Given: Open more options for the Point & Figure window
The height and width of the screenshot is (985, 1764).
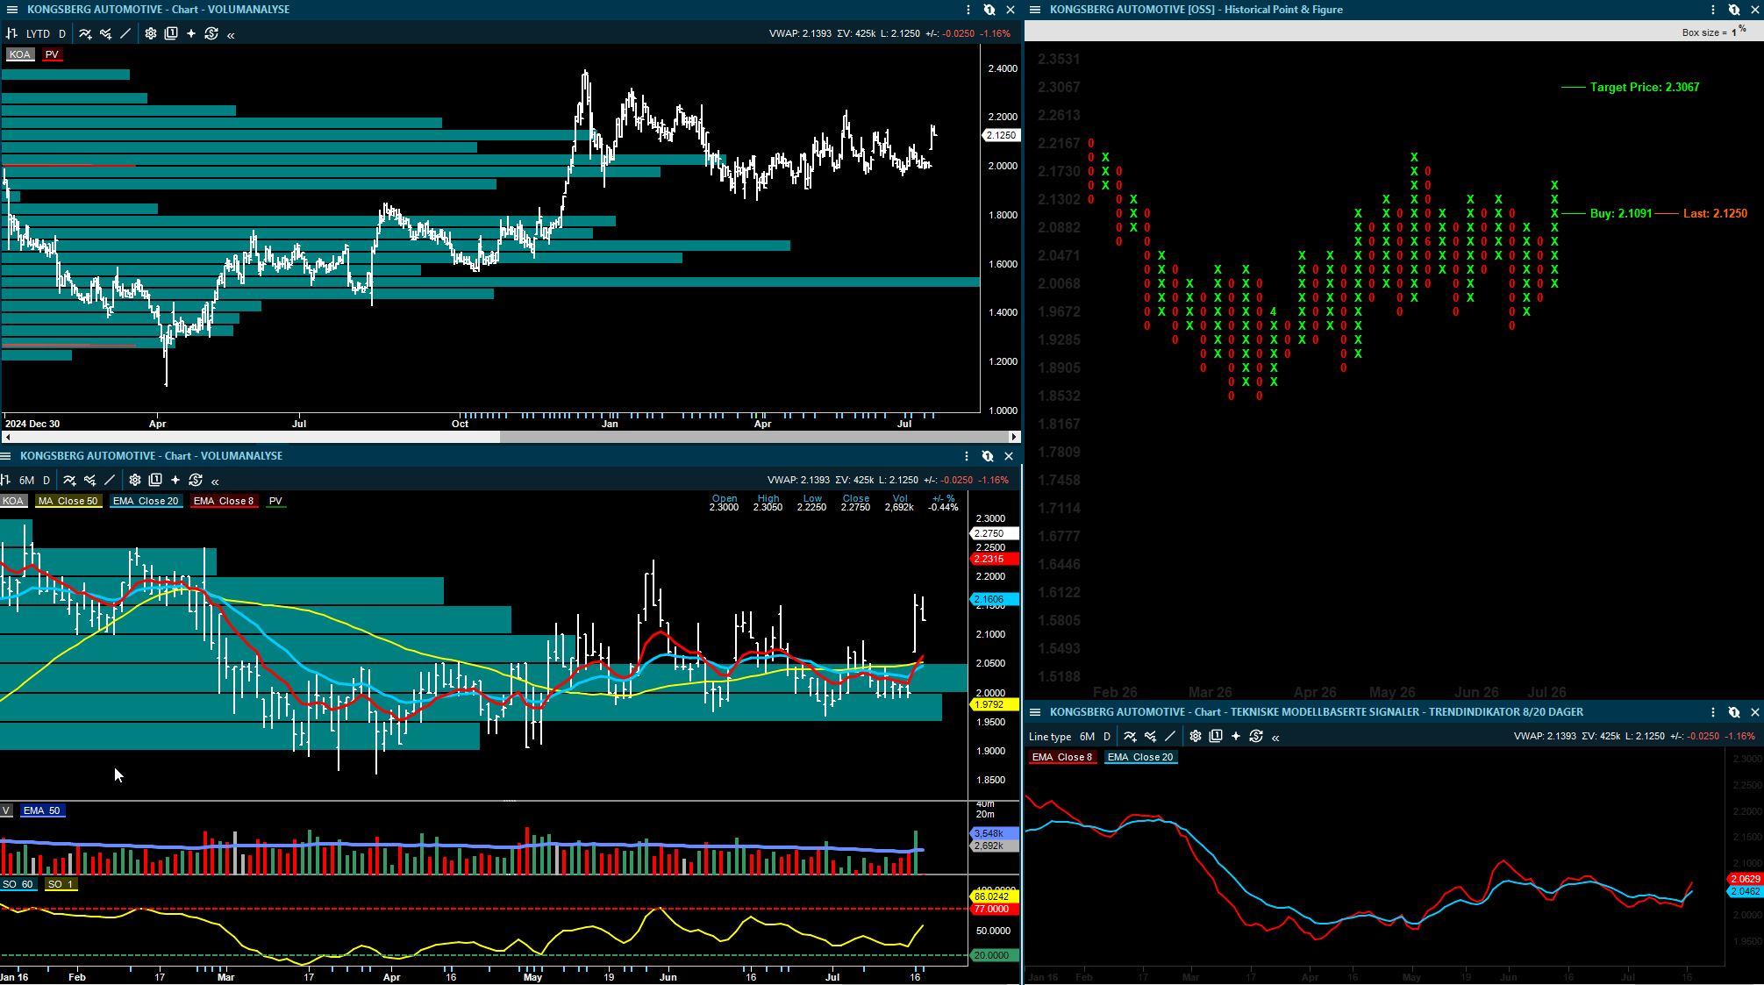Looking at the screenshot, I should click(x=1713, y=10).
